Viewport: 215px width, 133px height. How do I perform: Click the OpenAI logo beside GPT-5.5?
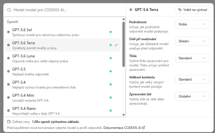(8, 71)
